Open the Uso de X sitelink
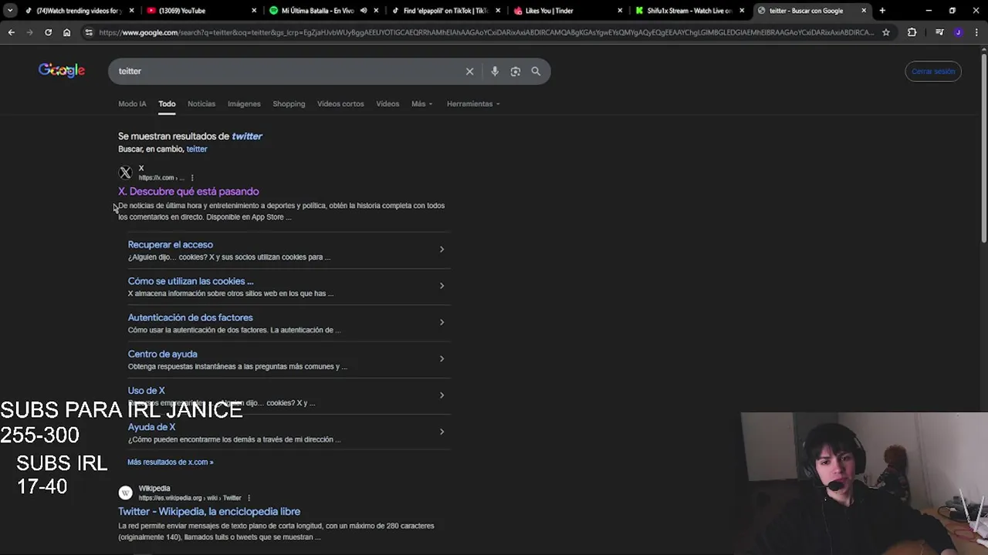This screenshot has height=555, width=988. [146, 391]
